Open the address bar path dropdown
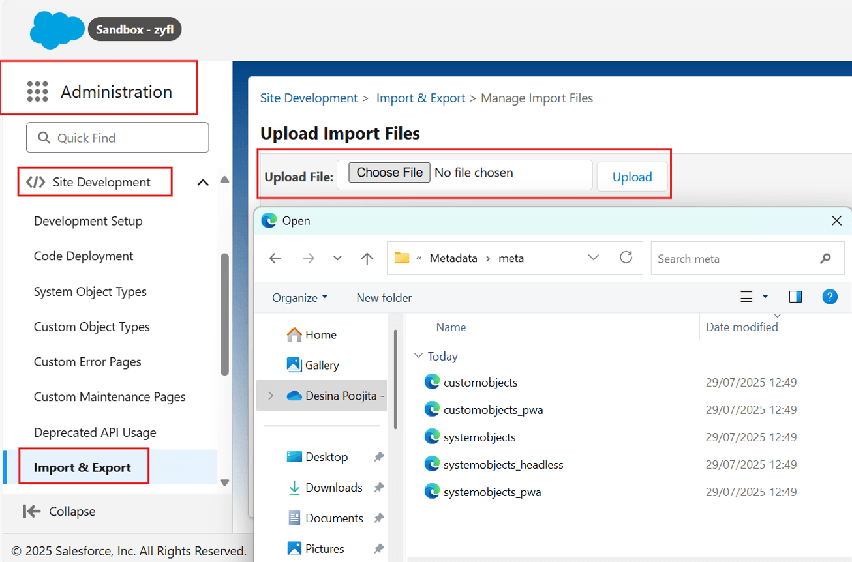852x562 pixels. pos(594,258)
